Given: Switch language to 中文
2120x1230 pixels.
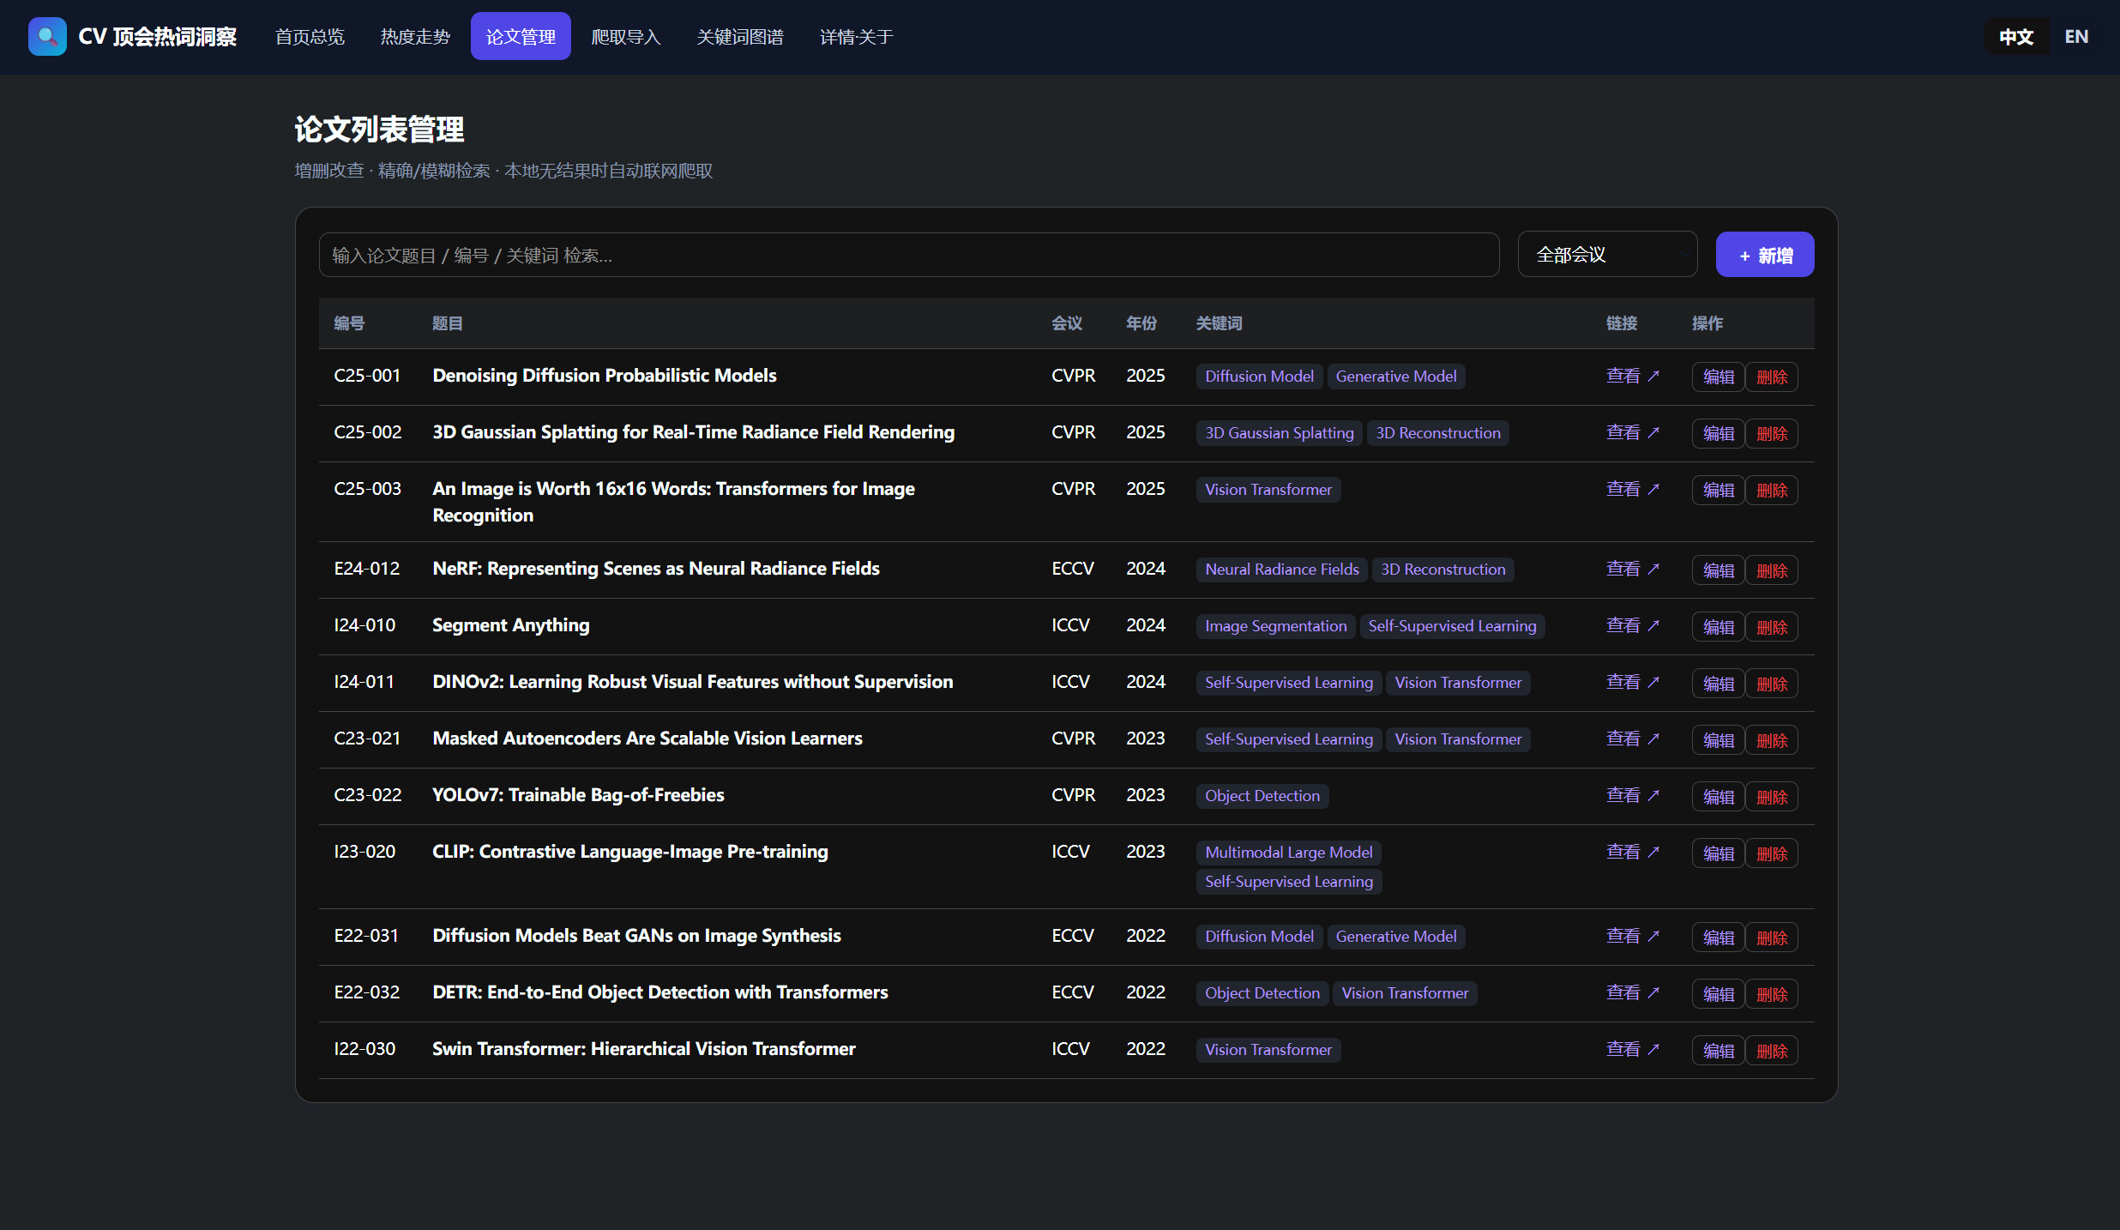Looking at the screenshot, I should click(x=2016, y=37).
